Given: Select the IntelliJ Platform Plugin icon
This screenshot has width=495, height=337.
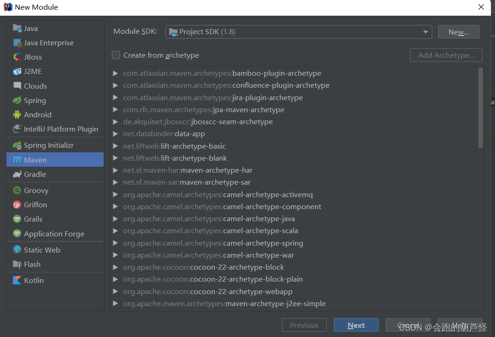Looking at the screenshot, I should 17,129.
